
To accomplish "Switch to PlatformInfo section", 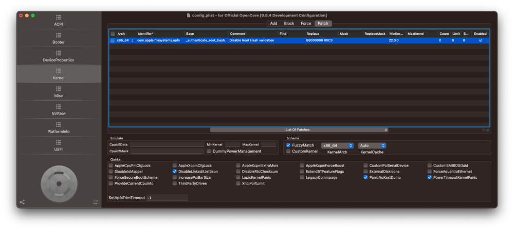I will pos(59,128).
